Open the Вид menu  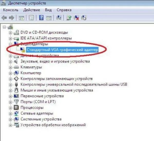pos(48,10)
